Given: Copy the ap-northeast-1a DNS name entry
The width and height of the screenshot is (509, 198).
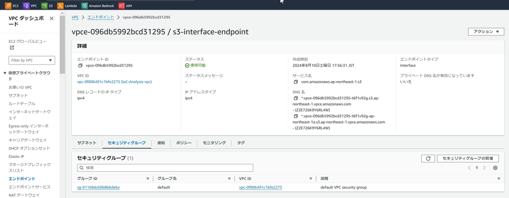Looking at the screenshot, I should [296, 116].
